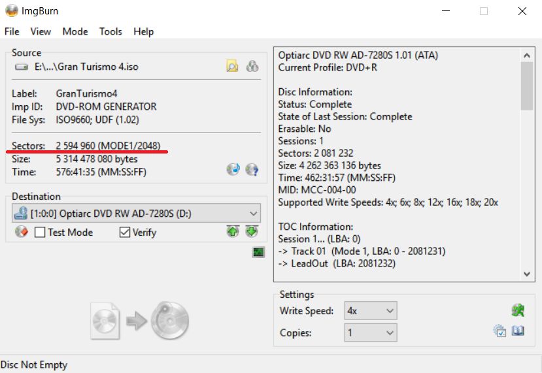Click the Imp ID value DVD-ROM GENERATOR
This screenshot has height=373, width=542.
106,106
